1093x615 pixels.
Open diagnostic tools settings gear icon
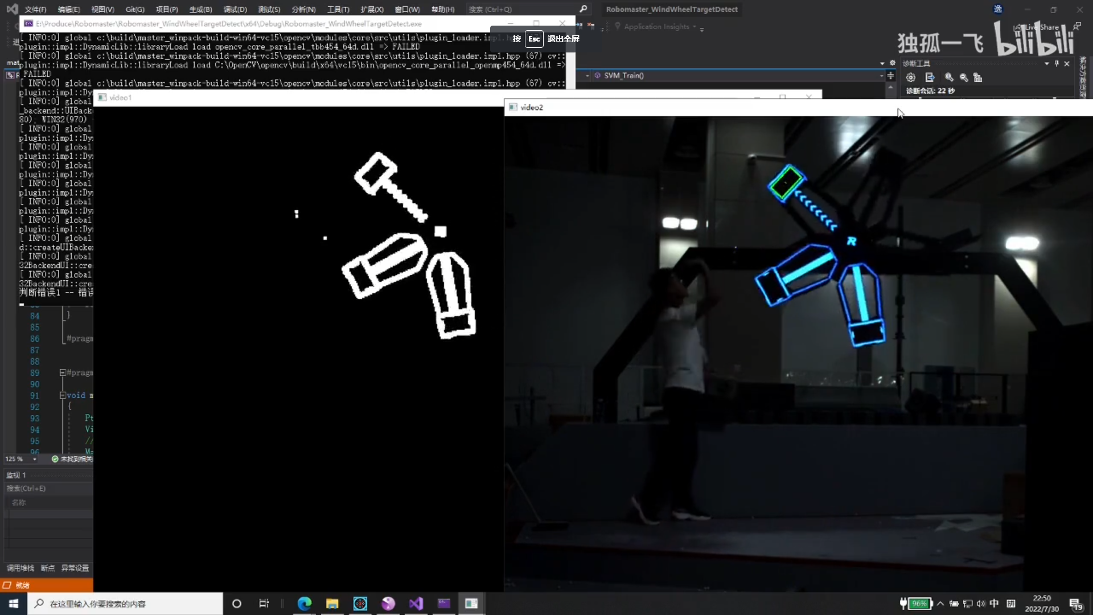[x=911, y=77]
